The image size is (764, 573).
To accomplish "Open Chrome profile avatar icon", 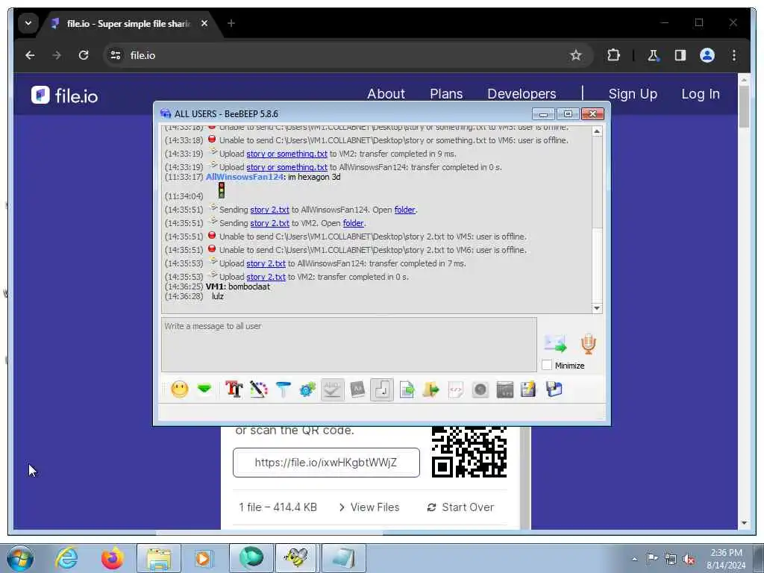I will point(707,55).
